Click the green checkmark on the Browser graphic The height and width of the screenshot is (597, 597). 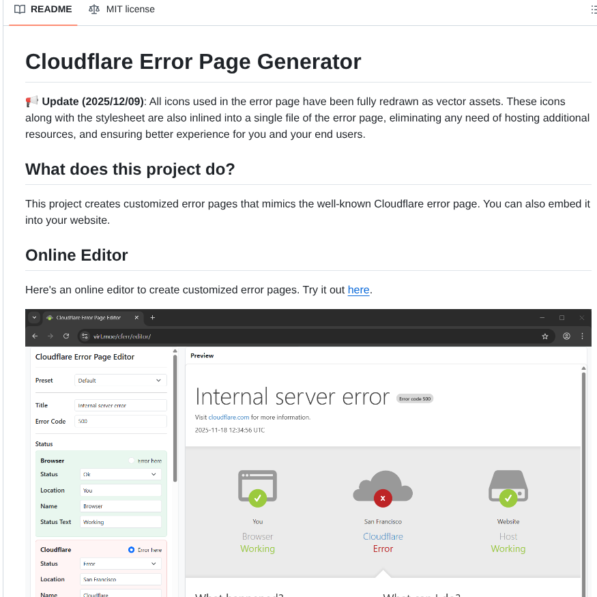pos(258,499)
